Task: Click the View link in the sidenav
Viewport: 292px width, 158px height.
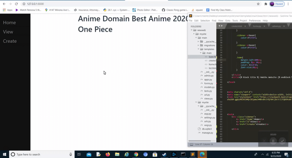Action: (8, 32)
